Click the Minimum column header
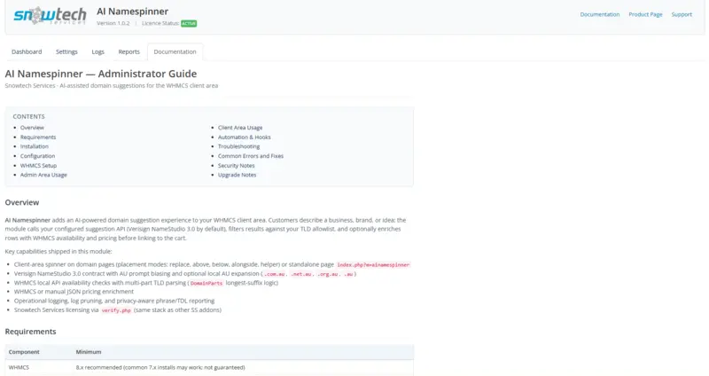 click(x=89, y=351)
